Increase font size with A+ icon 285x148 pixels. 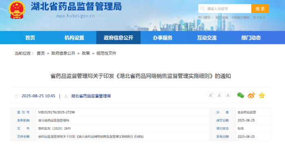pyautogui.click(x=211, y=95)
